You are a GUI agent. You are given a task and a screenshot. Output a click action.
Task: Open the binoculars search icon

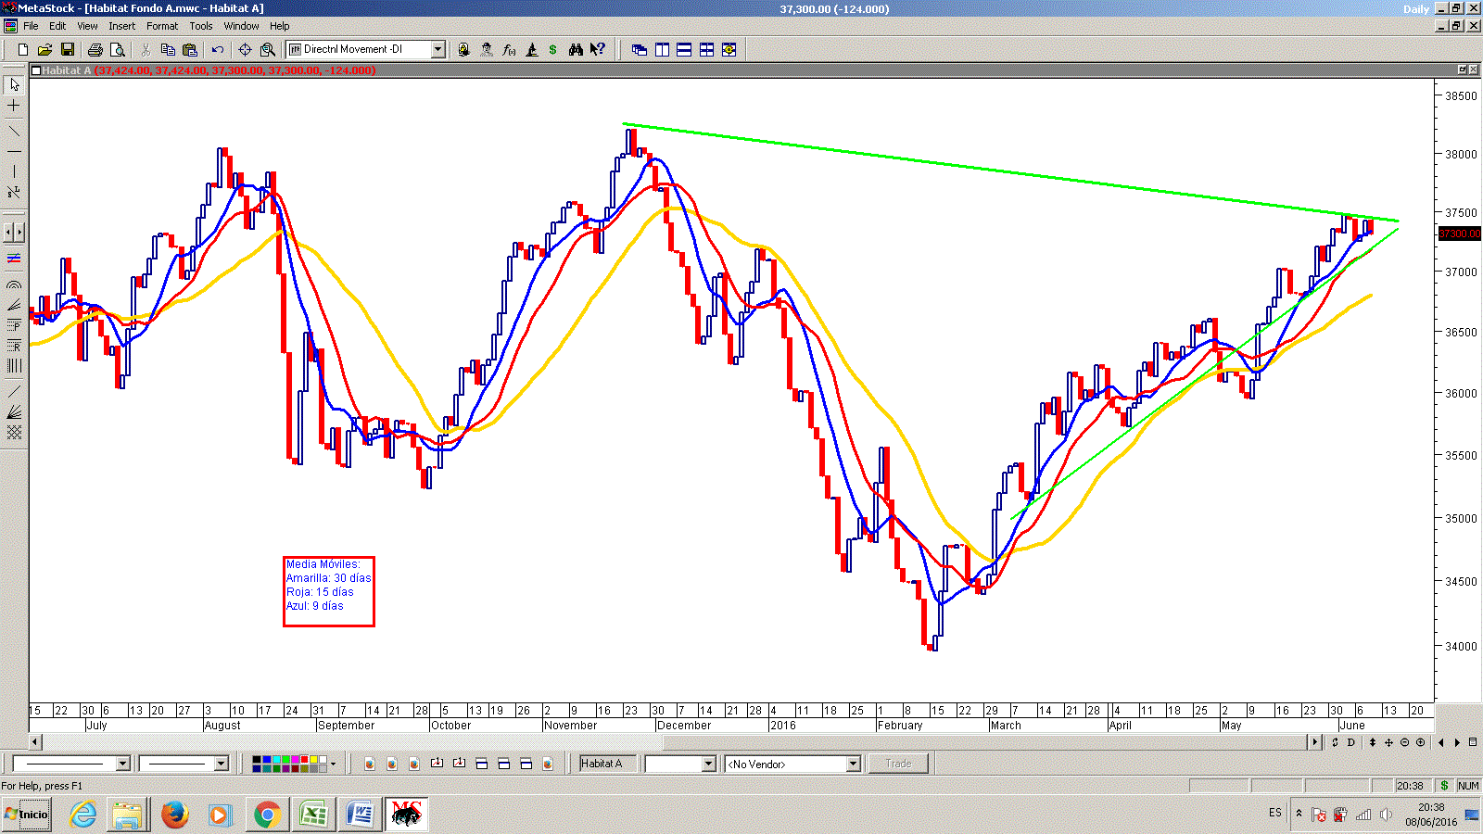[576, 50]
